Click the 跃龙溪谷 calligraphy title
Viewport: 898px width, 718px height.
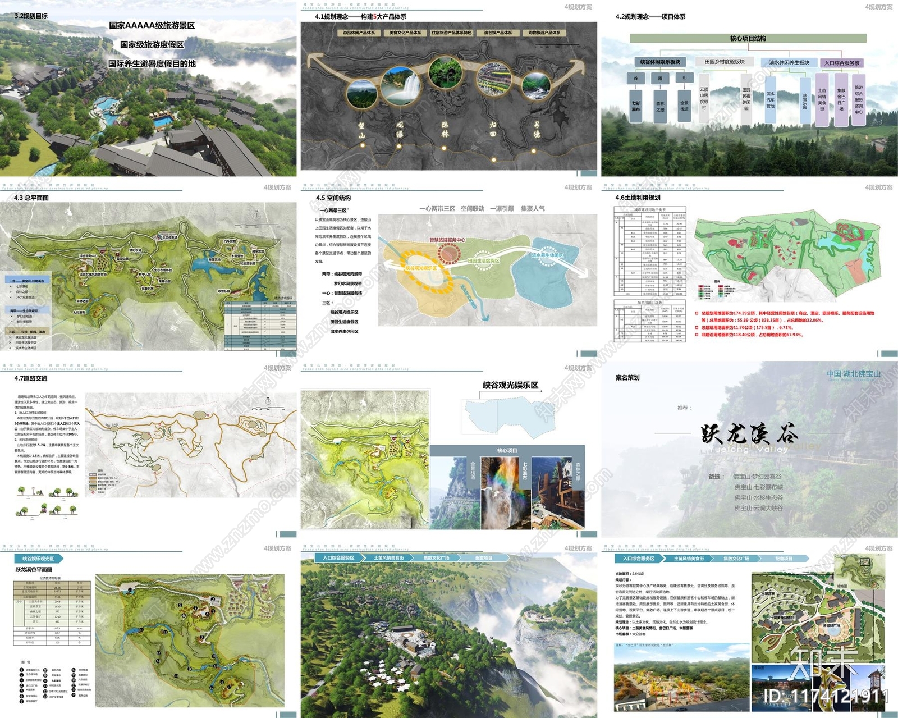tap(748, 433)
